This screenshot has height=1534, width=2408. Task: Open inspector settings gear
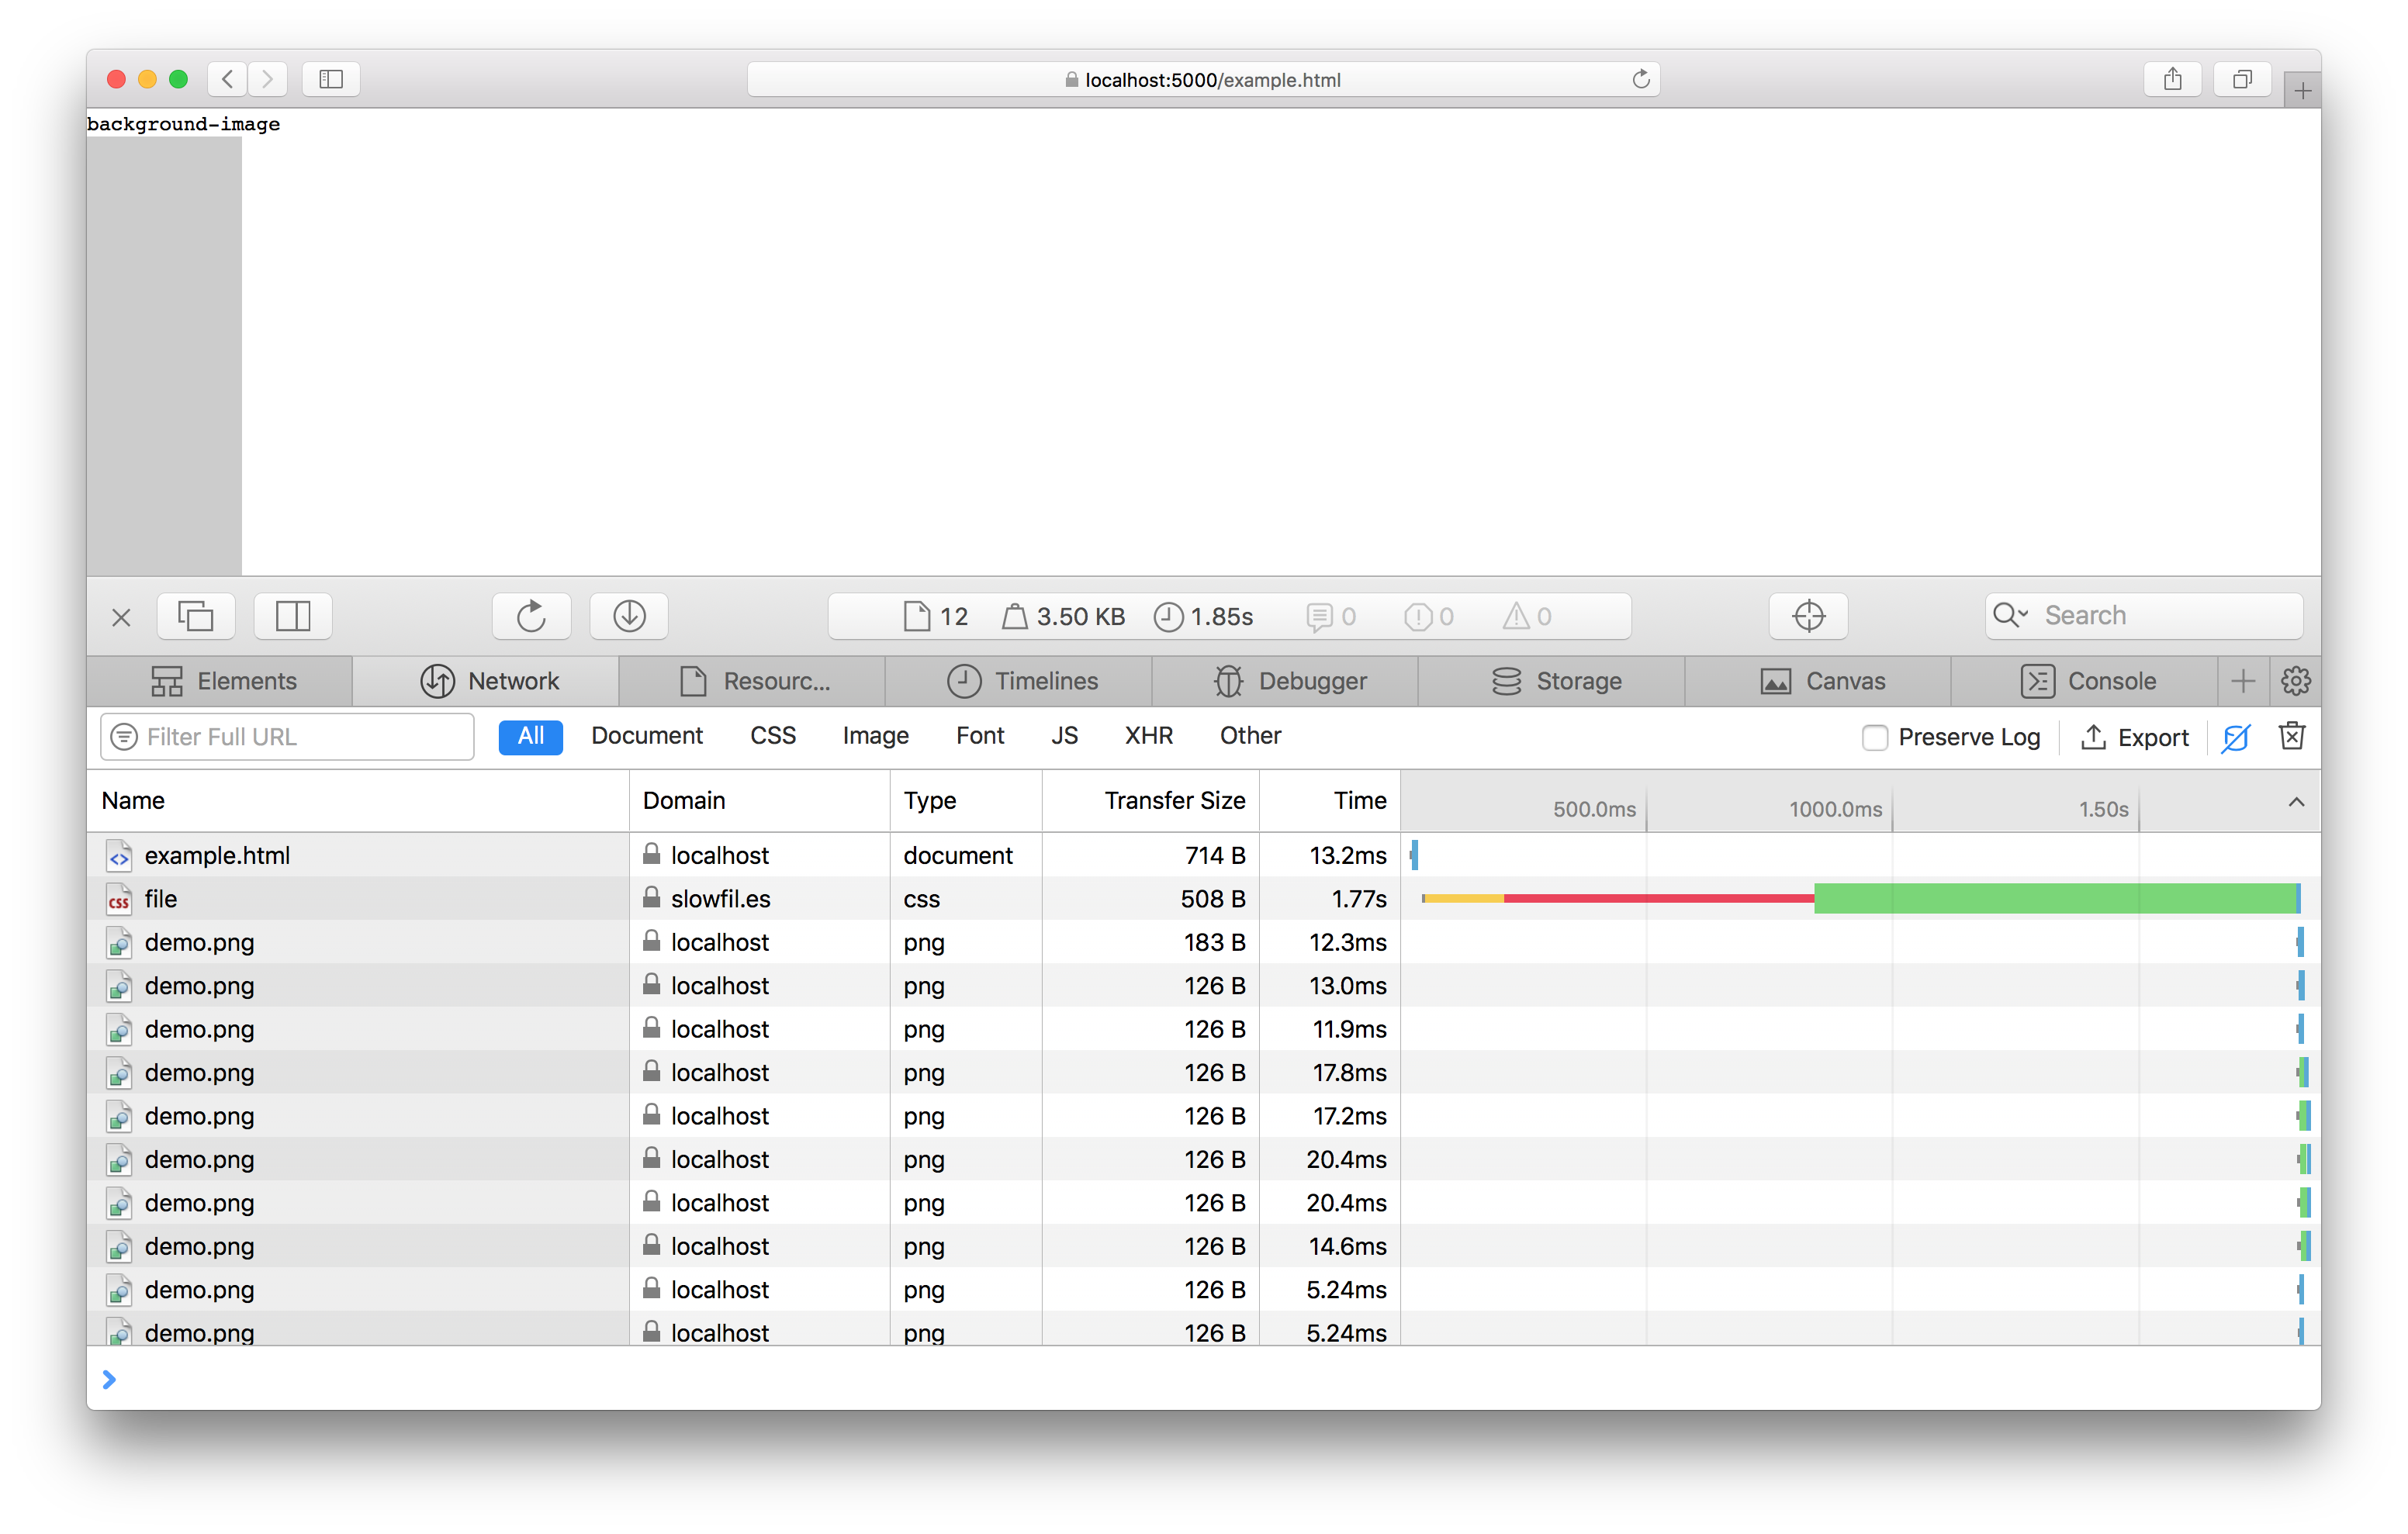point(2295,681)
